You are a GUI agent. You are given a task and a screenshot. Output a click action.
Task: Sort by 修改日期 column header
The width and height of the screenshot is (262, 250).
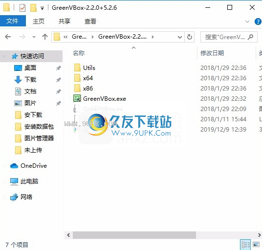(212, 53)
